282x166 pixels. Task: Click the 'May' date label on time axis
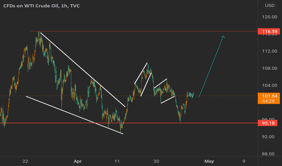209,161
